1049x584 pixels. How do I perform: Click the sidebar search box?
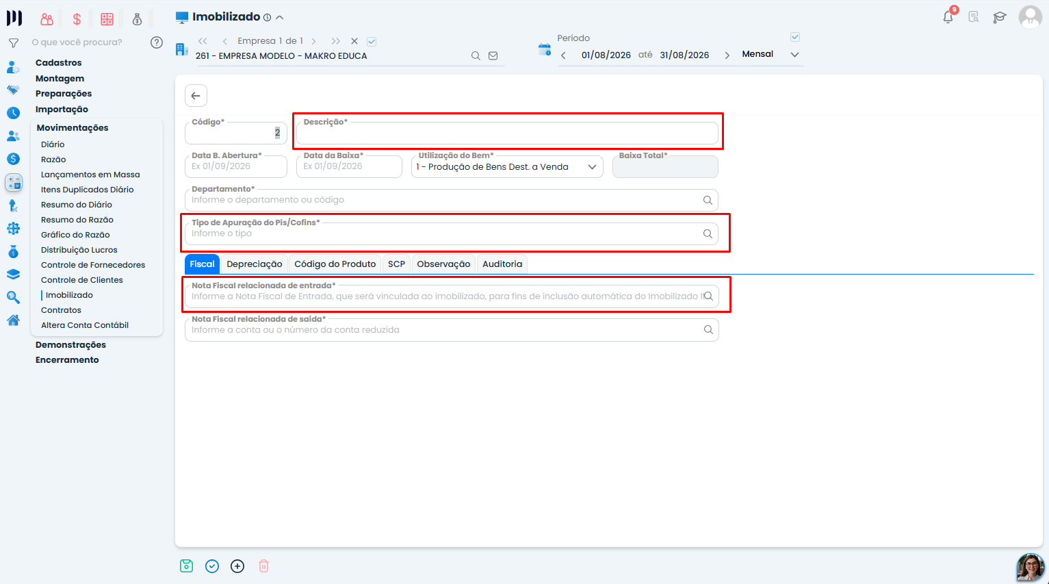[88, 42]
